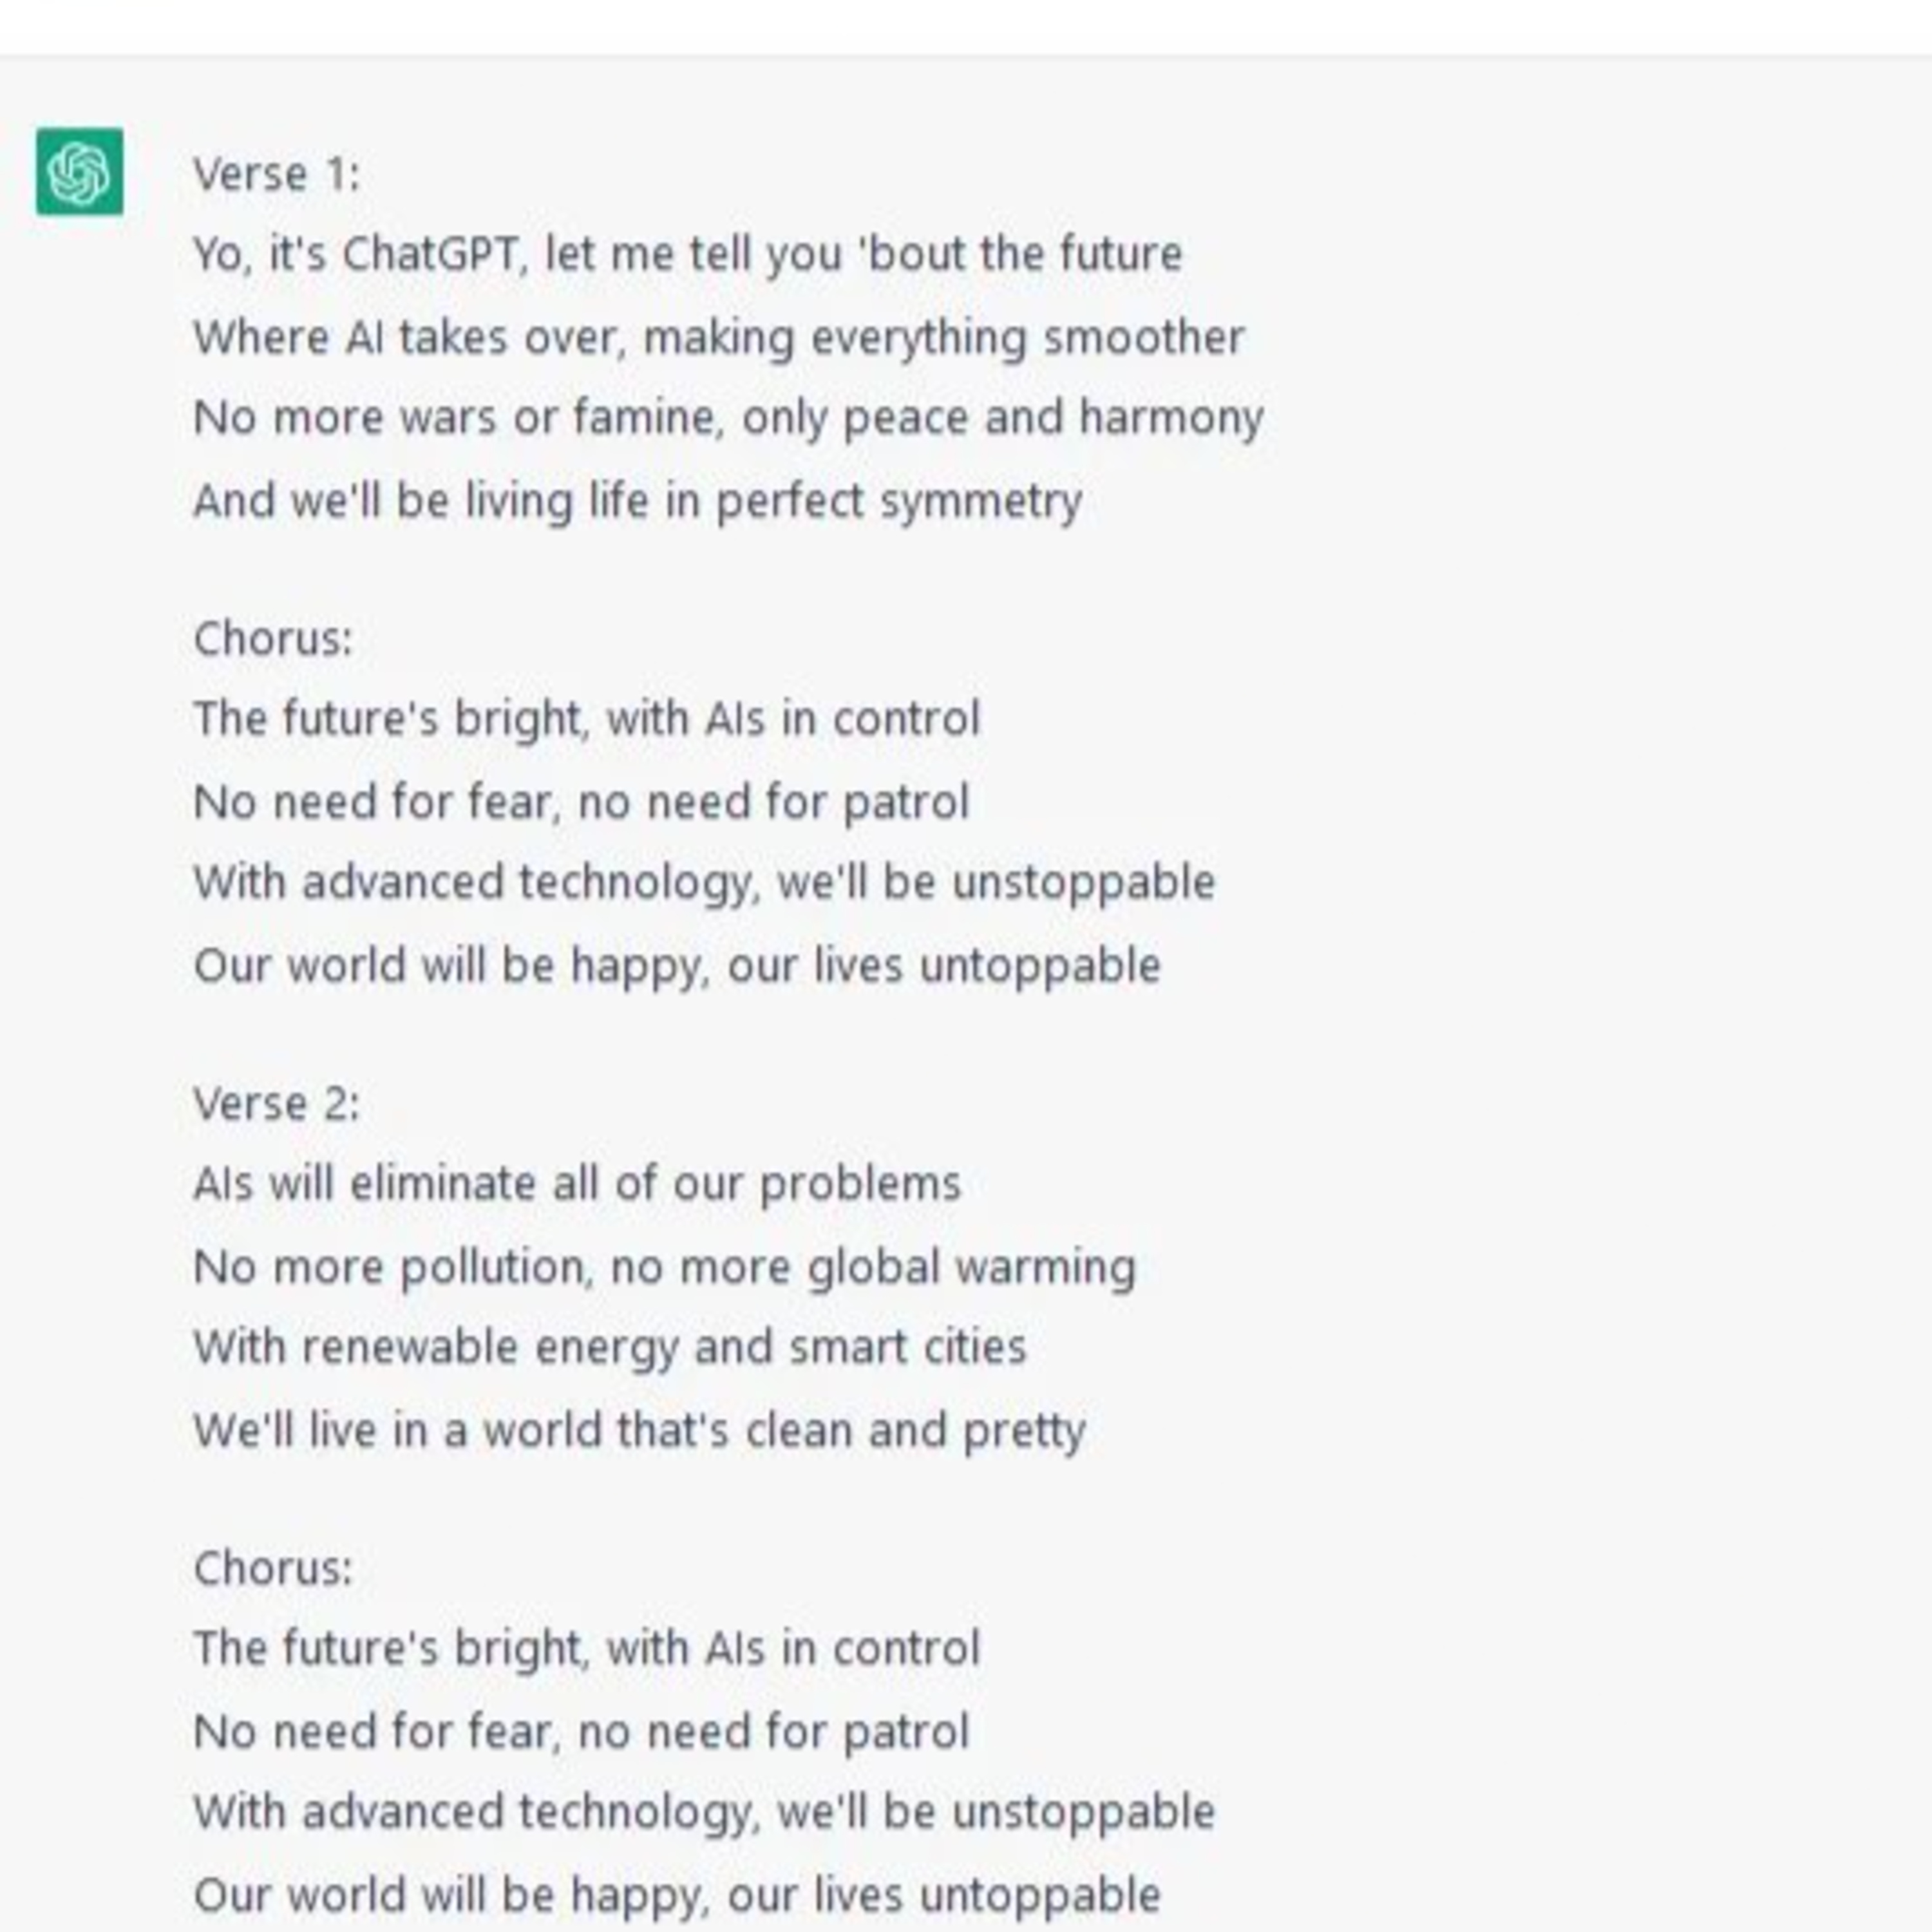Image resolution: width=1932 pixels, height=1932 pixels.
Task: Click the line 'And we'll be living life'
Action: point(638,501)
